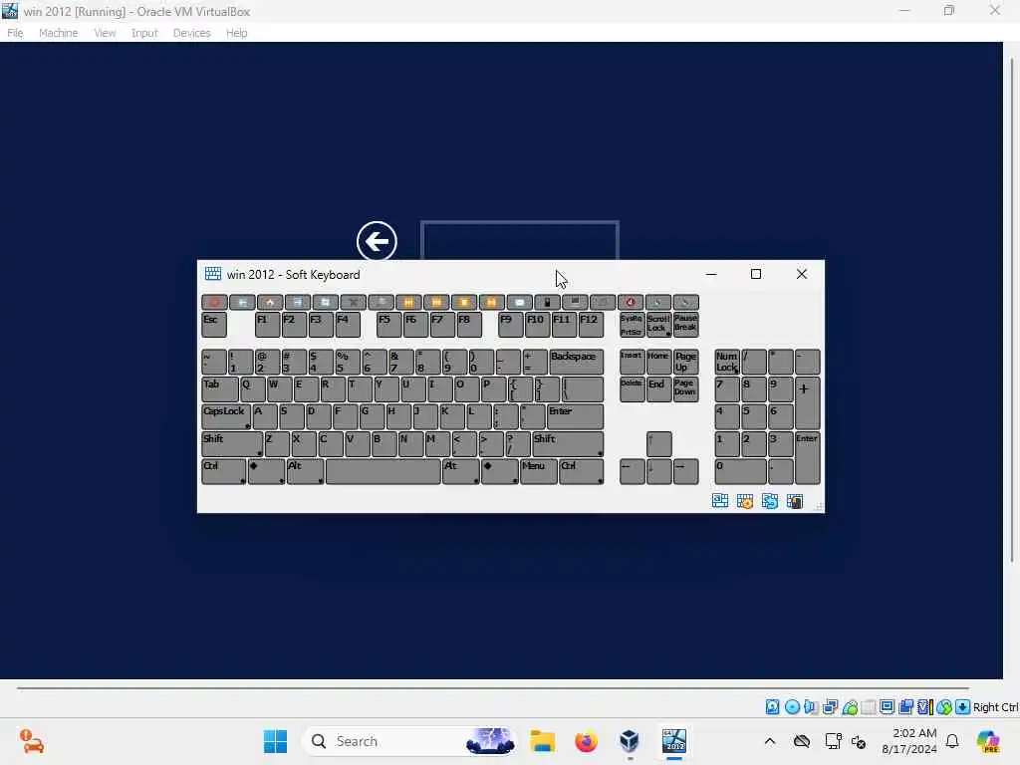Toggle the CapsLock key on soft keyboard
This screenshot has width=1020, height=765.
pos(226,416)
